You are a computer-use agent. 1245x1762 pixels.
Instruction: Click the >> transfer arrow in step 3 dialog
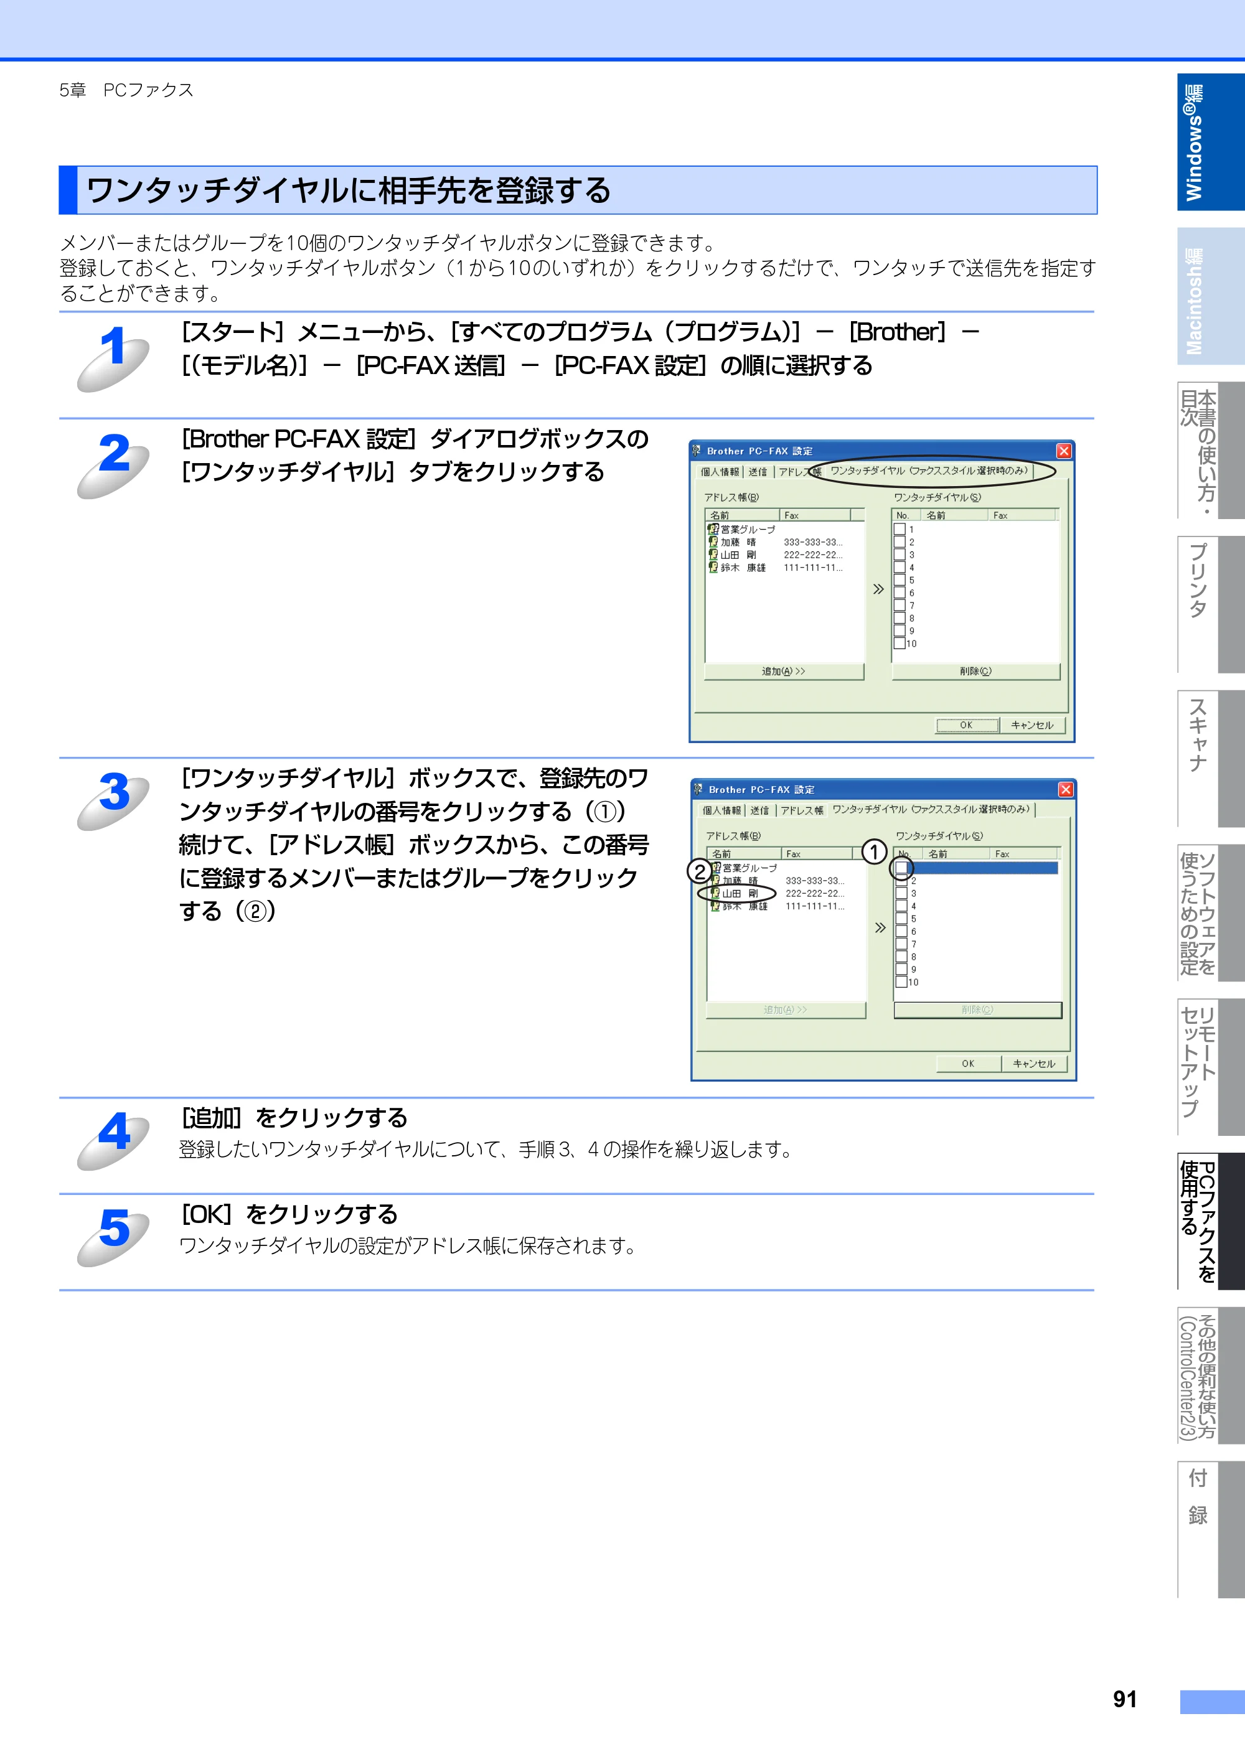(x=880, y=927)
